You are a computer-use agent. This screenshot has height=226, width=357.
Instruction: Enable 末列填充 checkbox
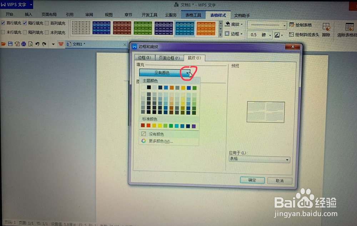click(x=47, y=32)
